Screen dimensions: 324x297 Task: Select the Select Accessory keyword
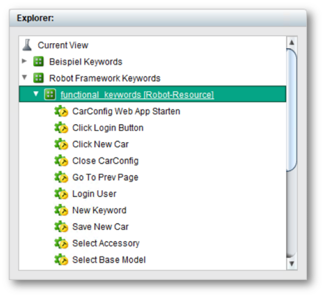(x=106, y=243)
